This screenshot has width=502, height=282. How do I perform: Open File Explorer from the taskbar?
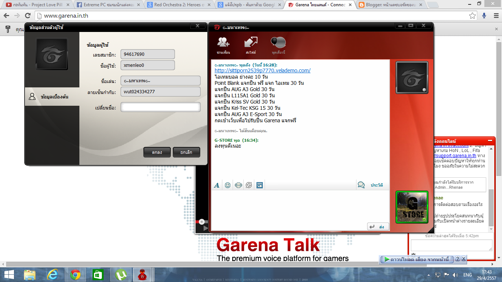pos(30,274)
